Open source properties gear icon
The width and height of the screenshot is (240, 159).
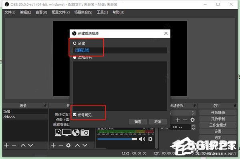tap(68, 145)
